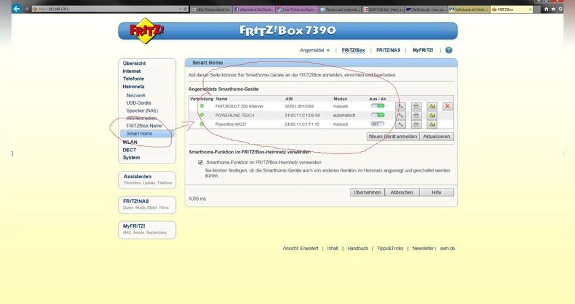This screenshot has height=304, width=575.
Task: Open browser home page icon
Action: click(x=546, y=9)
